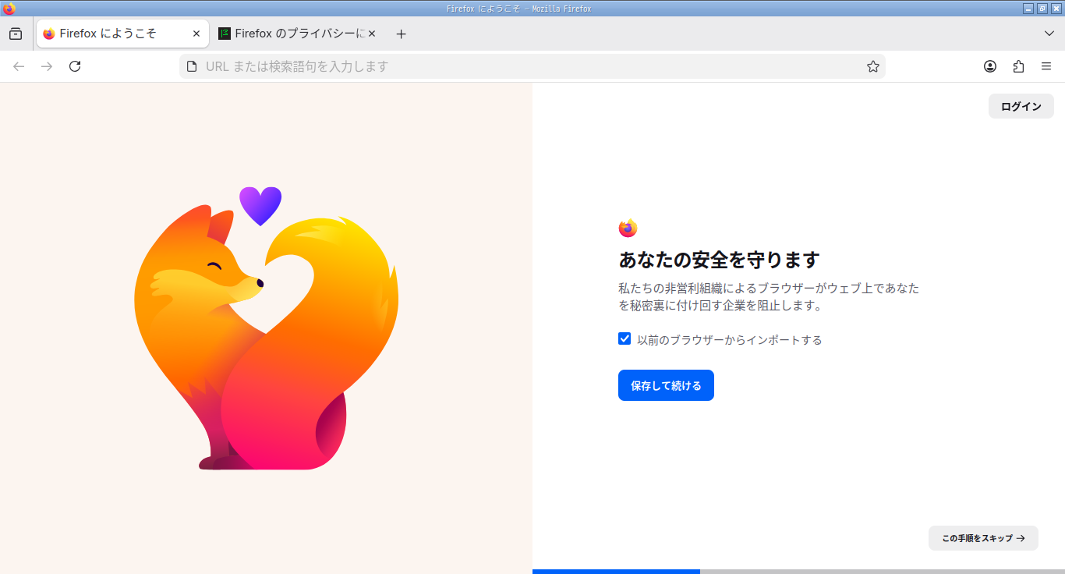Open the list-all-tabs dropdown chevron
The width and height of the screenshot is (1065, 574).
point(1049,34)
